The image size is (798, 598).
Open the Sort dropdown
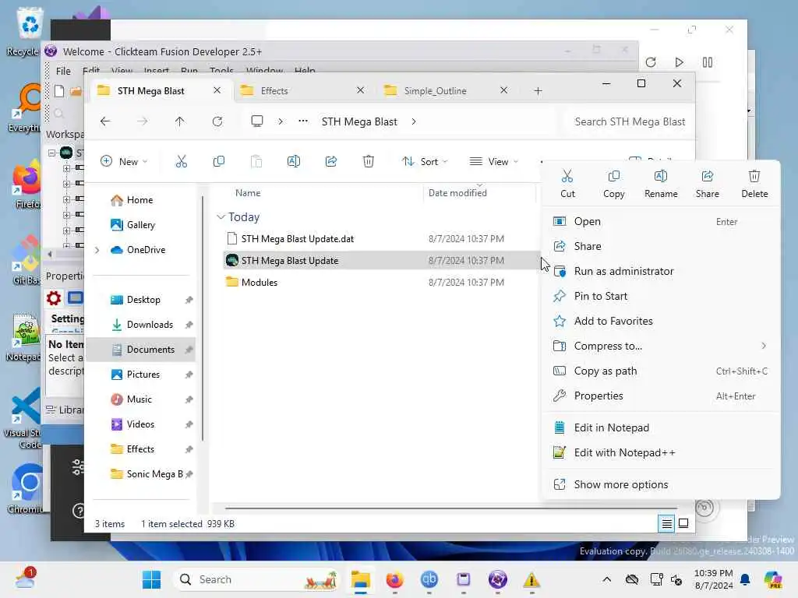[425, 162]
